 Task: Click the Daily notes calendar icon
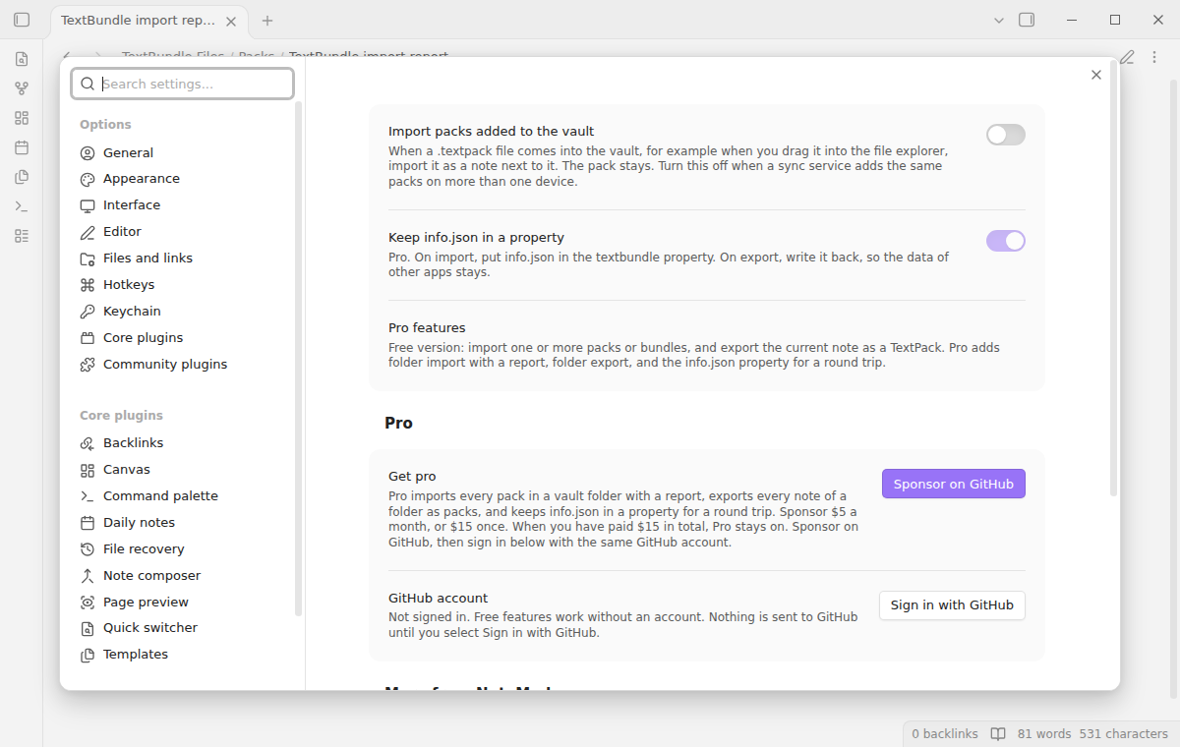click(x=88, y=523)
